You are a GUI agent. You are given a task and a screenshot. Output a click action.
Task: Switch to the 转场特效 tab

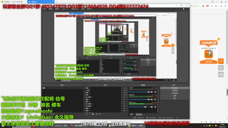[x=139, y=115]
